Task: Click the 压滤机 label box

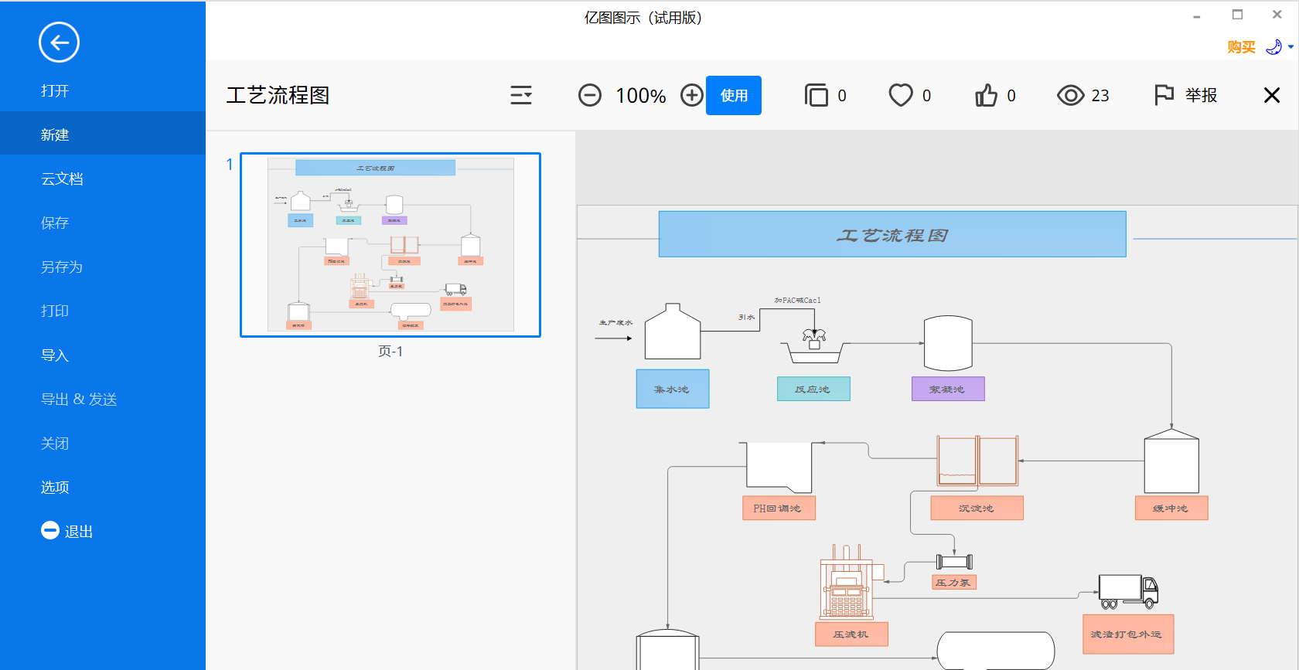Action: pos(851,634)
